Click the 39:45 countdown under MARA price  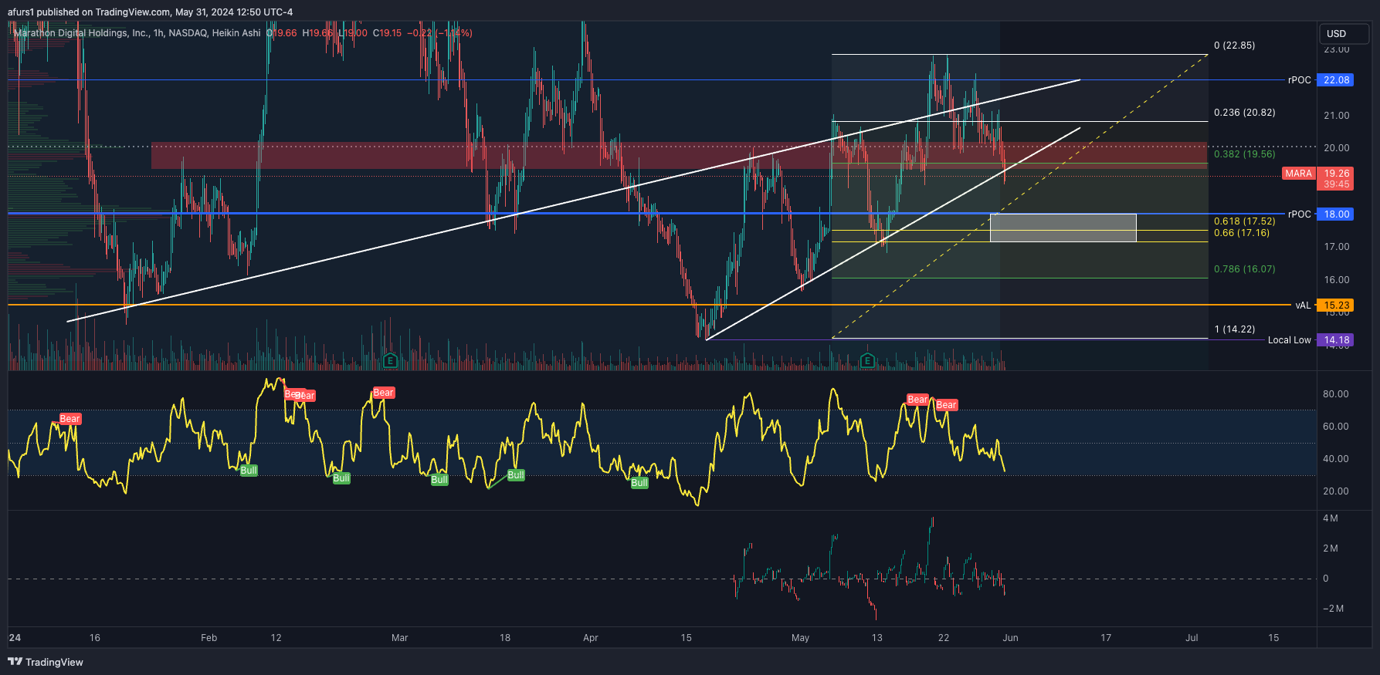pos(1336,184)
